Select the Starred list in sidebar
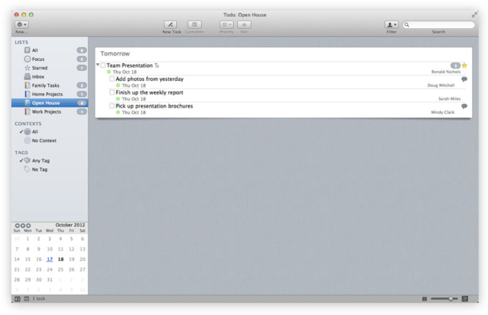This screenshot has height=315, width=488. (x=39, y=68)
